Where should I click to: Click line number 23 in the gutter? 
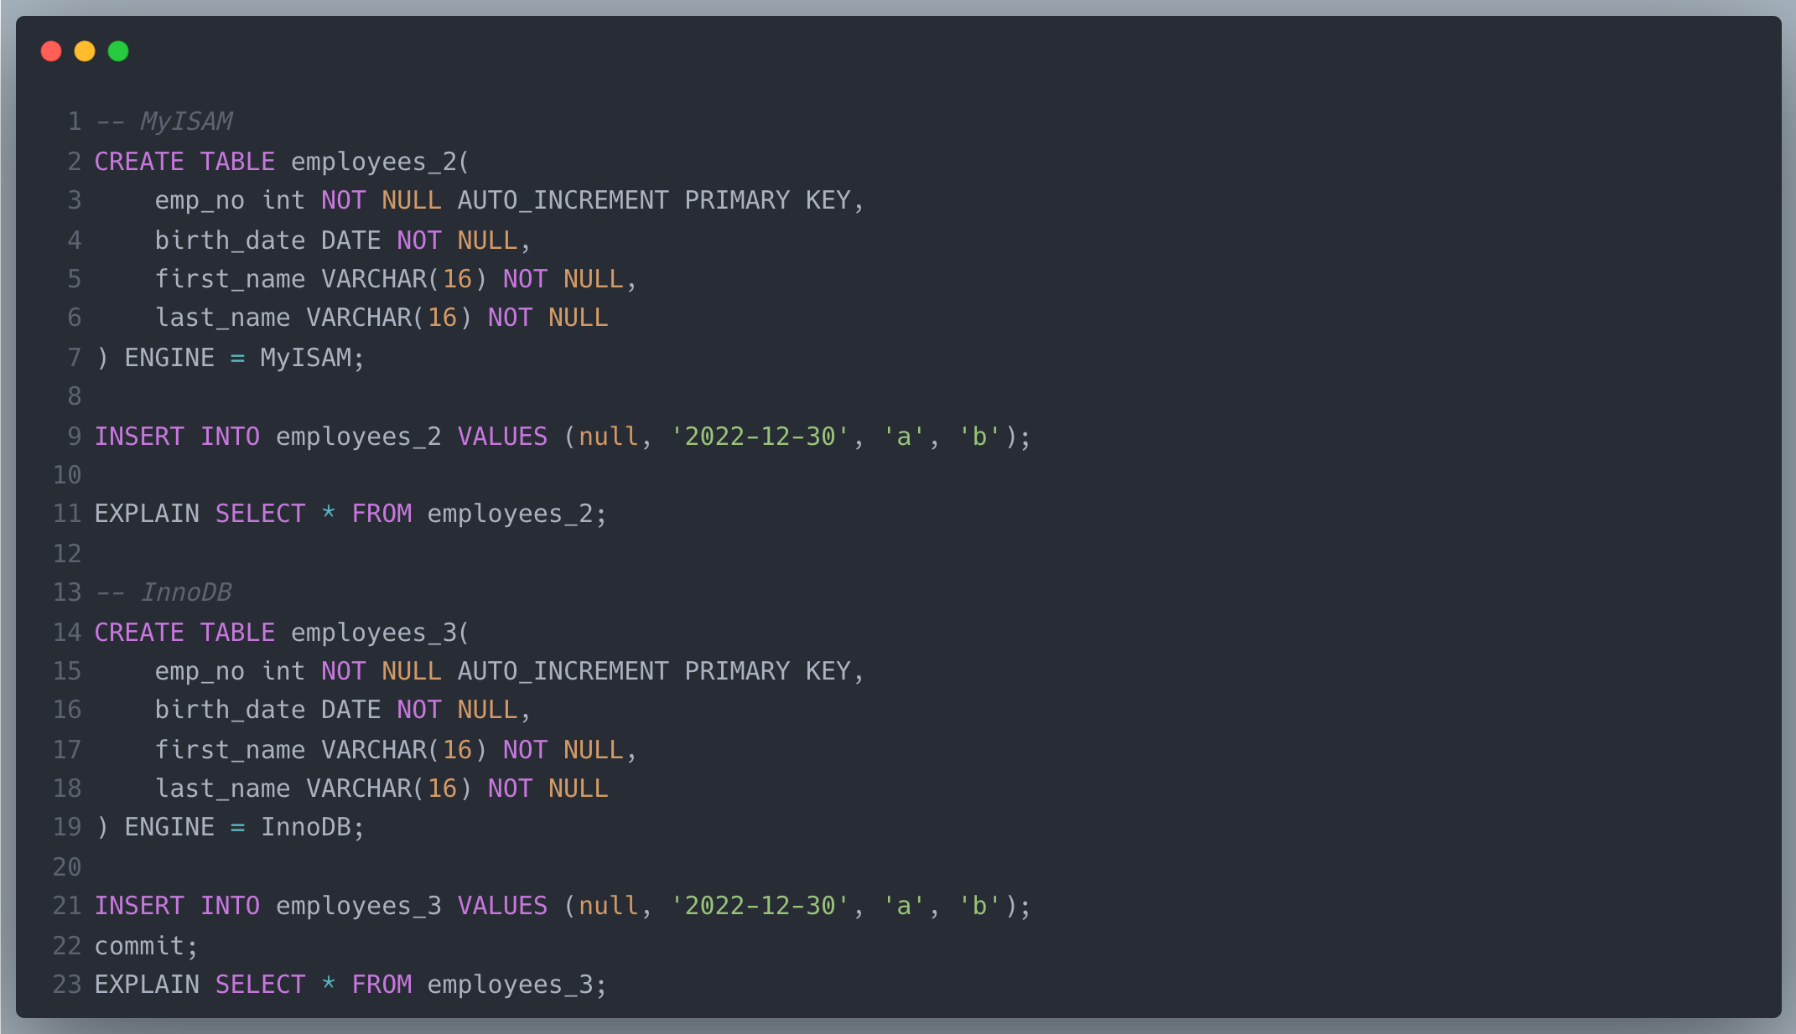(67, 985)
